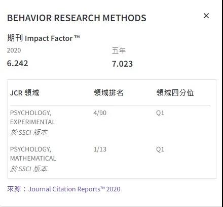
Task: Click the JCR 領域 column header
Action: [25, 93]
